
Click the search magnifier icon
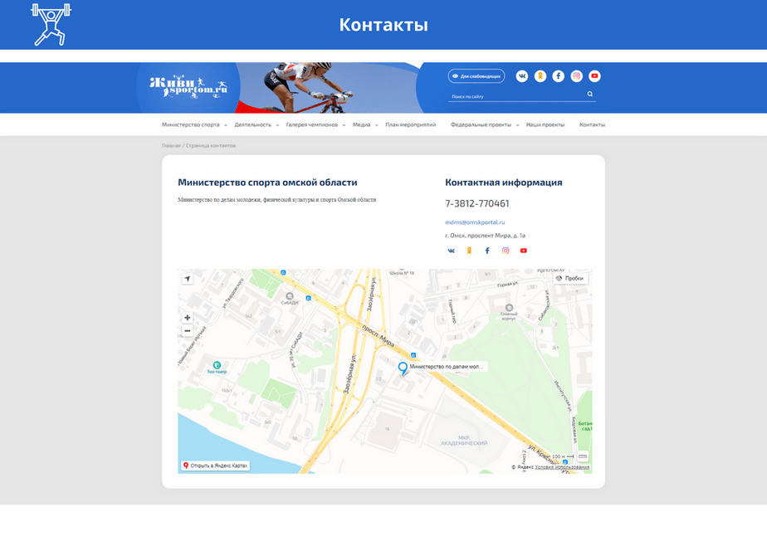(x=590, y=94)
